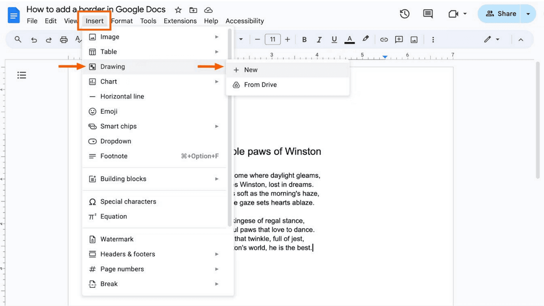Undo the last action
Viewport: 544px width, 306px height.
pos(34,40)
